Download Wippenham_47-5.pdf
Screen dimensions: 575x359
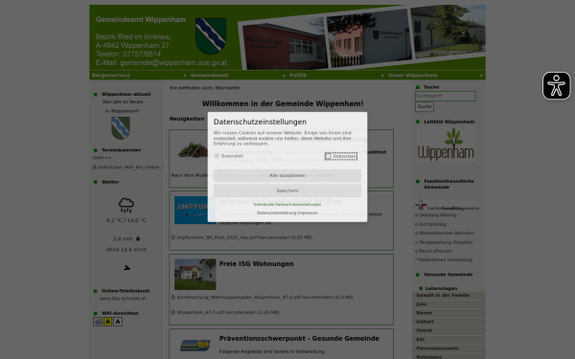228,312
